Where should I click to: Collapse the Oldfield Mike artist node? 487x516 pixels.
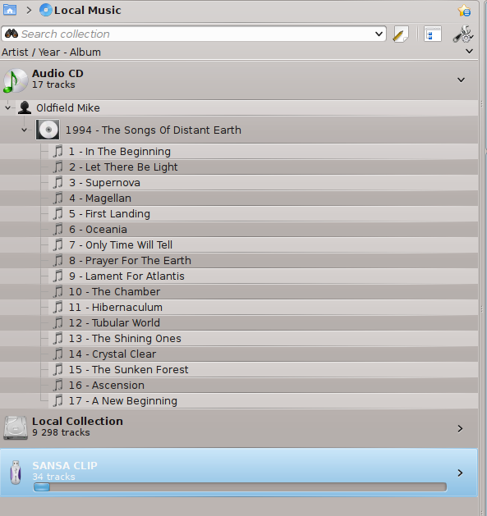pos(8,107)
